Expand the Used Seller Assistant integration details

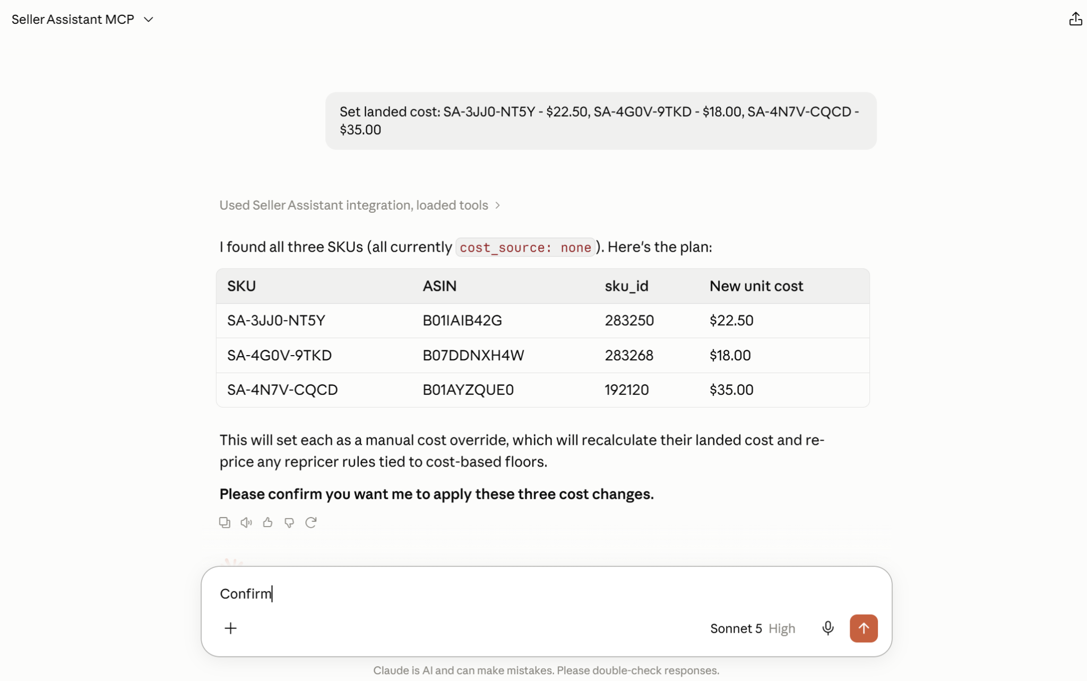click(x=360, y=205)
